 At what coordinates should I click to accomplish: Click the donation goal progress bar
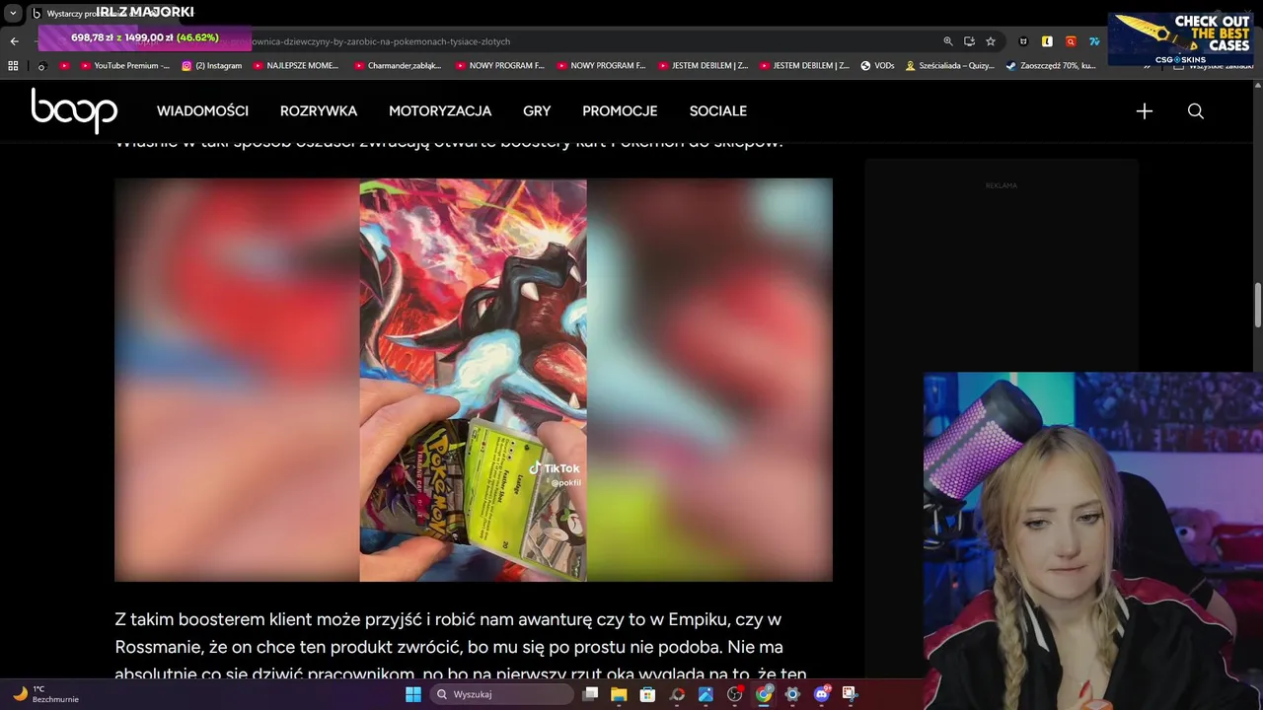pyautogui.click(x=145, y=37)
